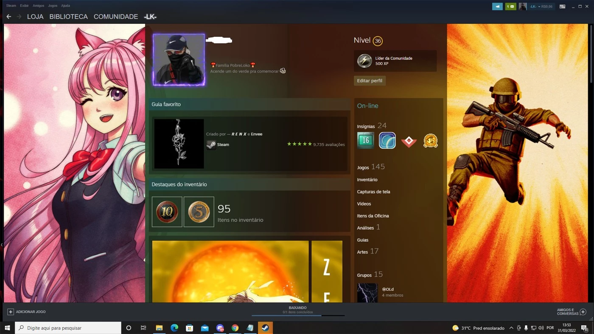This screenshot has width=594, height=334.
Task: Click the plus icon to add game
Action: (11, 312)
